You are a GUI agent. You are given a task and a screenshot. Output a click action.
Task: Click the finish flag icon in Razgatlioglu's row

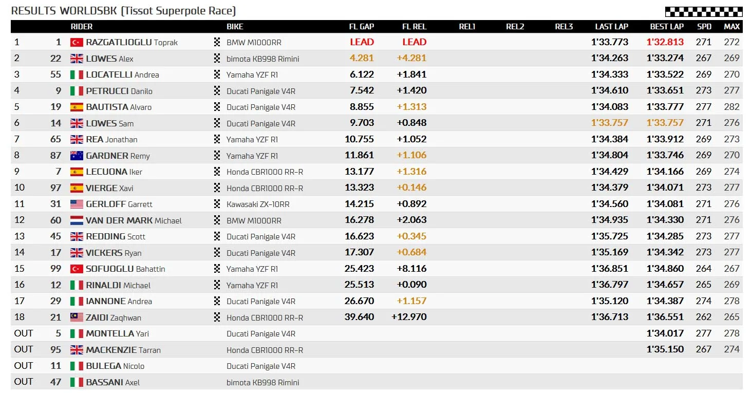pyautogui.click(x=217, y=42)
